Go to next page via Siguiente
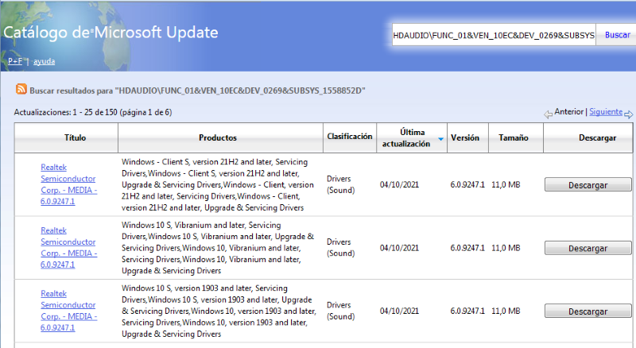The width and height of the screenshot is (636, 348). 606,113
